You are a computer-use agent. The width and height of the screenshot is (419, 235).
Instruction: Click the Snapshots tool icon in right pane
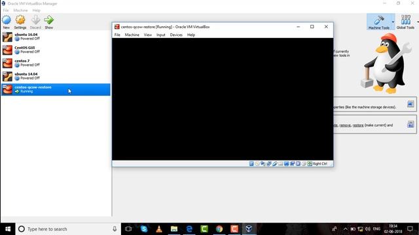tap(410, 124)
